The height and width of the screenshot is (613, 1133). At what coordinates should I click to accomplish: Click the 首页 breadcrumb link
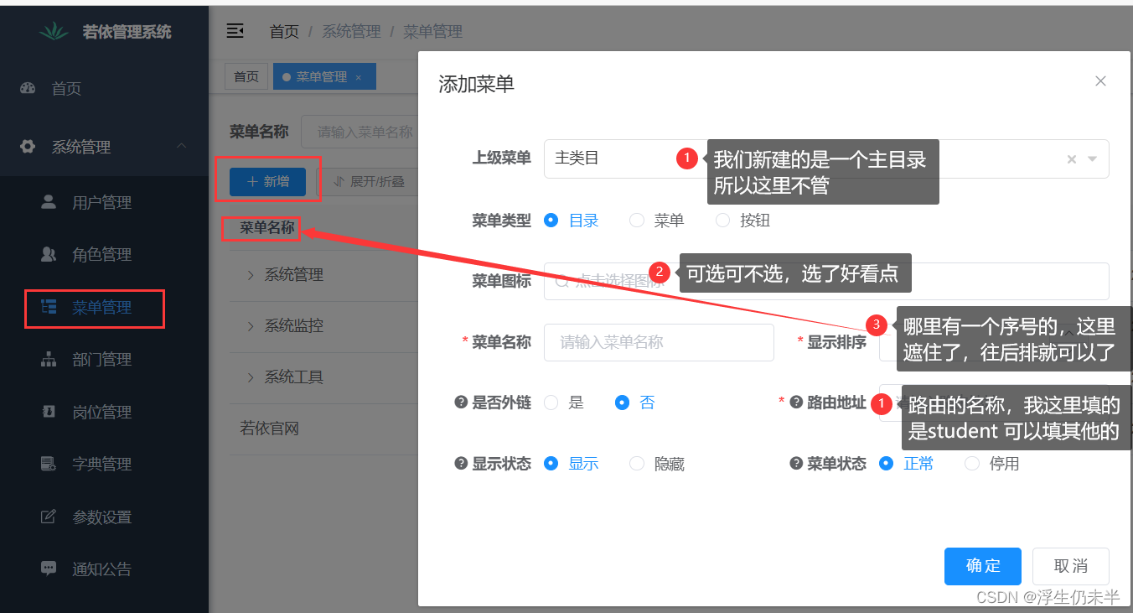point(284,32)
